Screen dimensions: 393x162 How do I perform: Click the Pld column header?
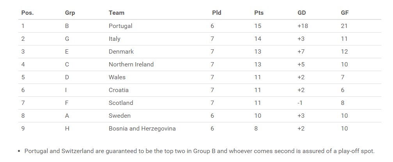[217, 13]
